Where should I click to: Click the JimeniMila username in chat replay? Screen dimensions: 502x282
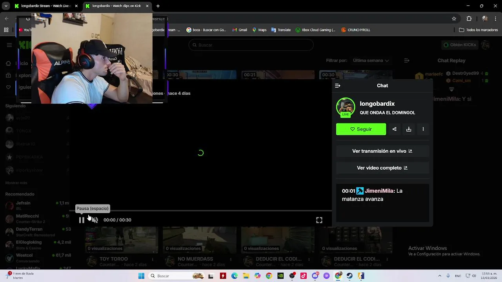click(x=446, y=99)
